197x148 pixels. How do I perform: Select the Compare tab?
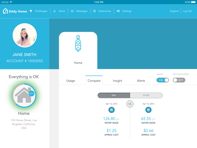[x=94, y=81]
